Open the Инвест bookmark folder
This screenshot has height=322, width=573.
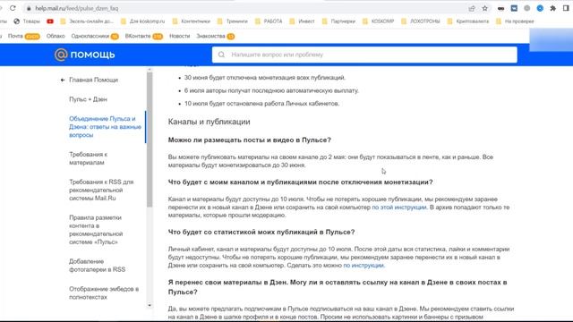[x=303, y=21]
